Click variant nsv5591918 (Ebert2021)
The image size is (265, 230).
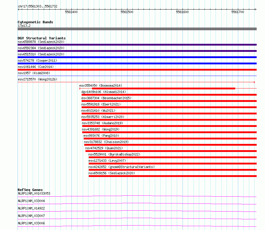click(x=101, y=104)
